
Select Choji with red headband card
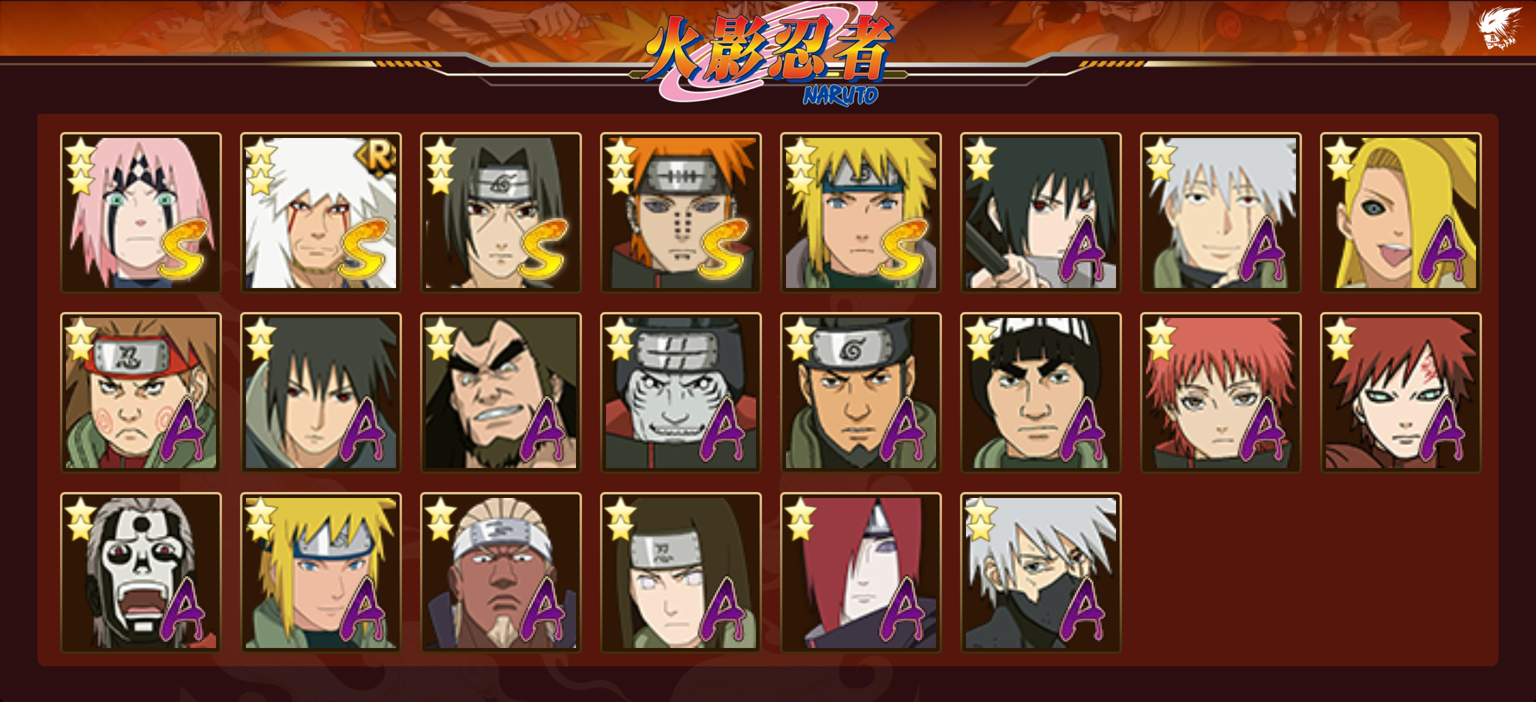tap(141, 392)
